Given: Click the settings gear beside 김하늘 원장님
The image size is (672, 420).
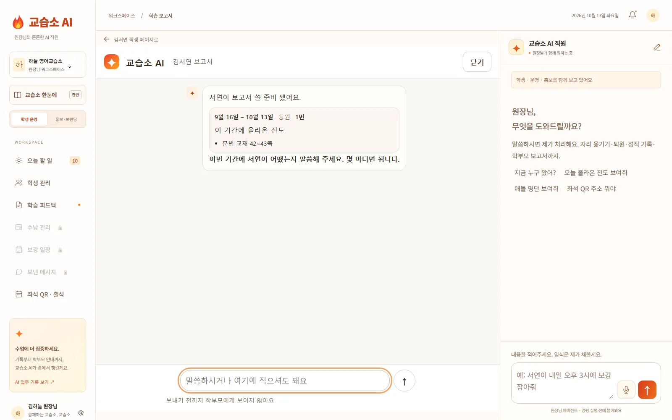Looking at the screenshot, I should click(81, 413).
